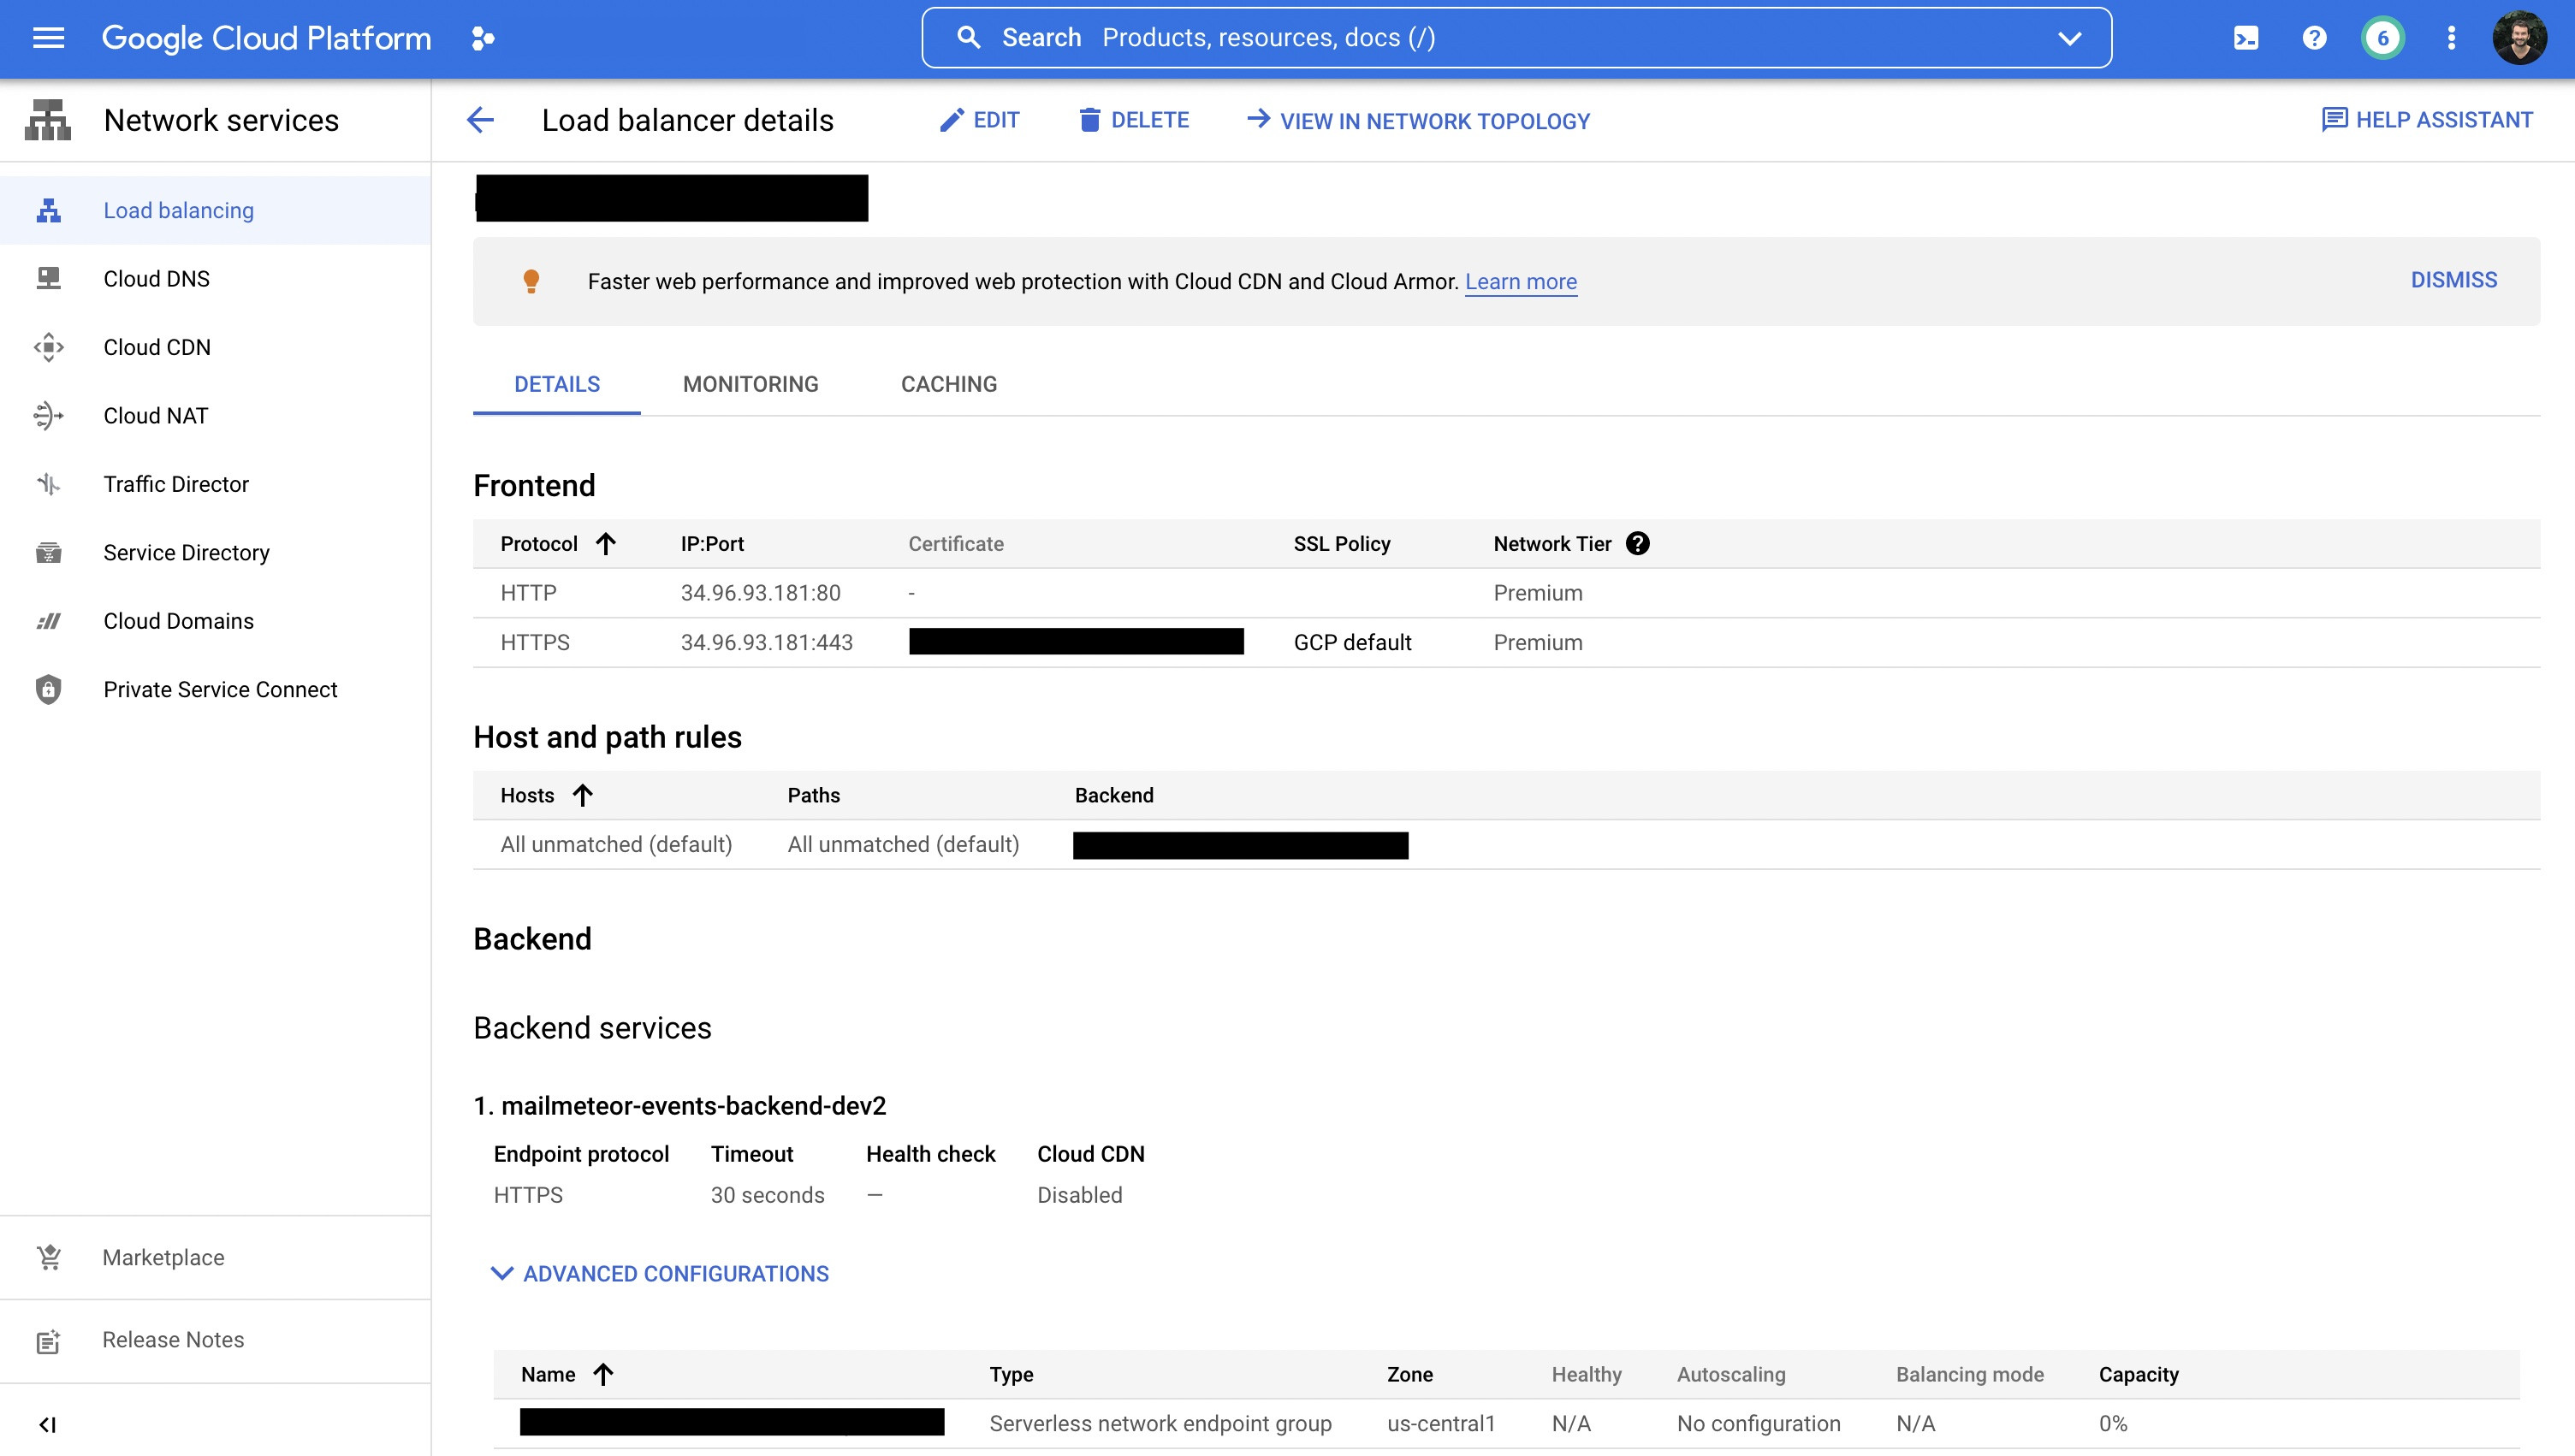Click the Network services icon
Image resolution: width=2575 pixels, height=1456 pixels.
(x=48, y=120)
